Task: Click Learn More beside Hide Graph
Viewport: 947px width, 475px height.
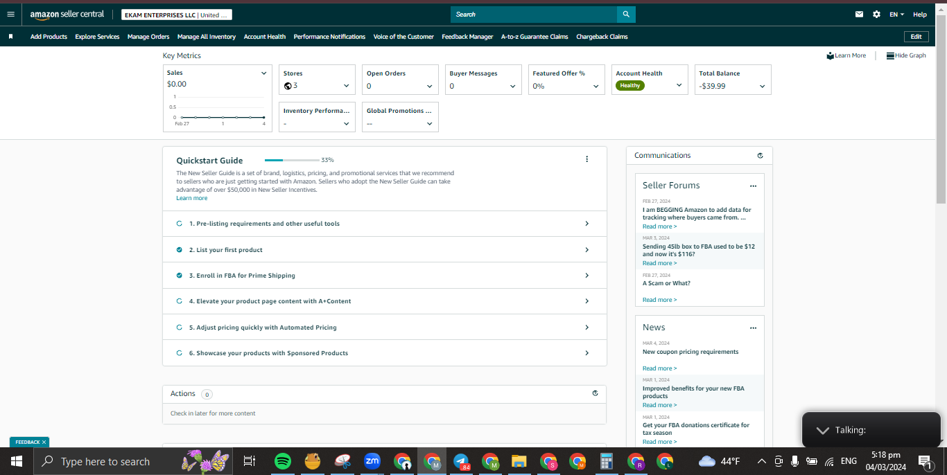Action: pos(846,55)
